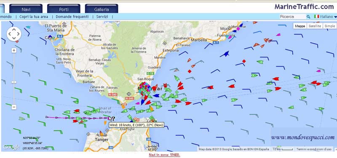Image resolution: width=337 pixels, height=158 pixels.
Task: Zoom out with the minus button
Action: tap(14, 107)
